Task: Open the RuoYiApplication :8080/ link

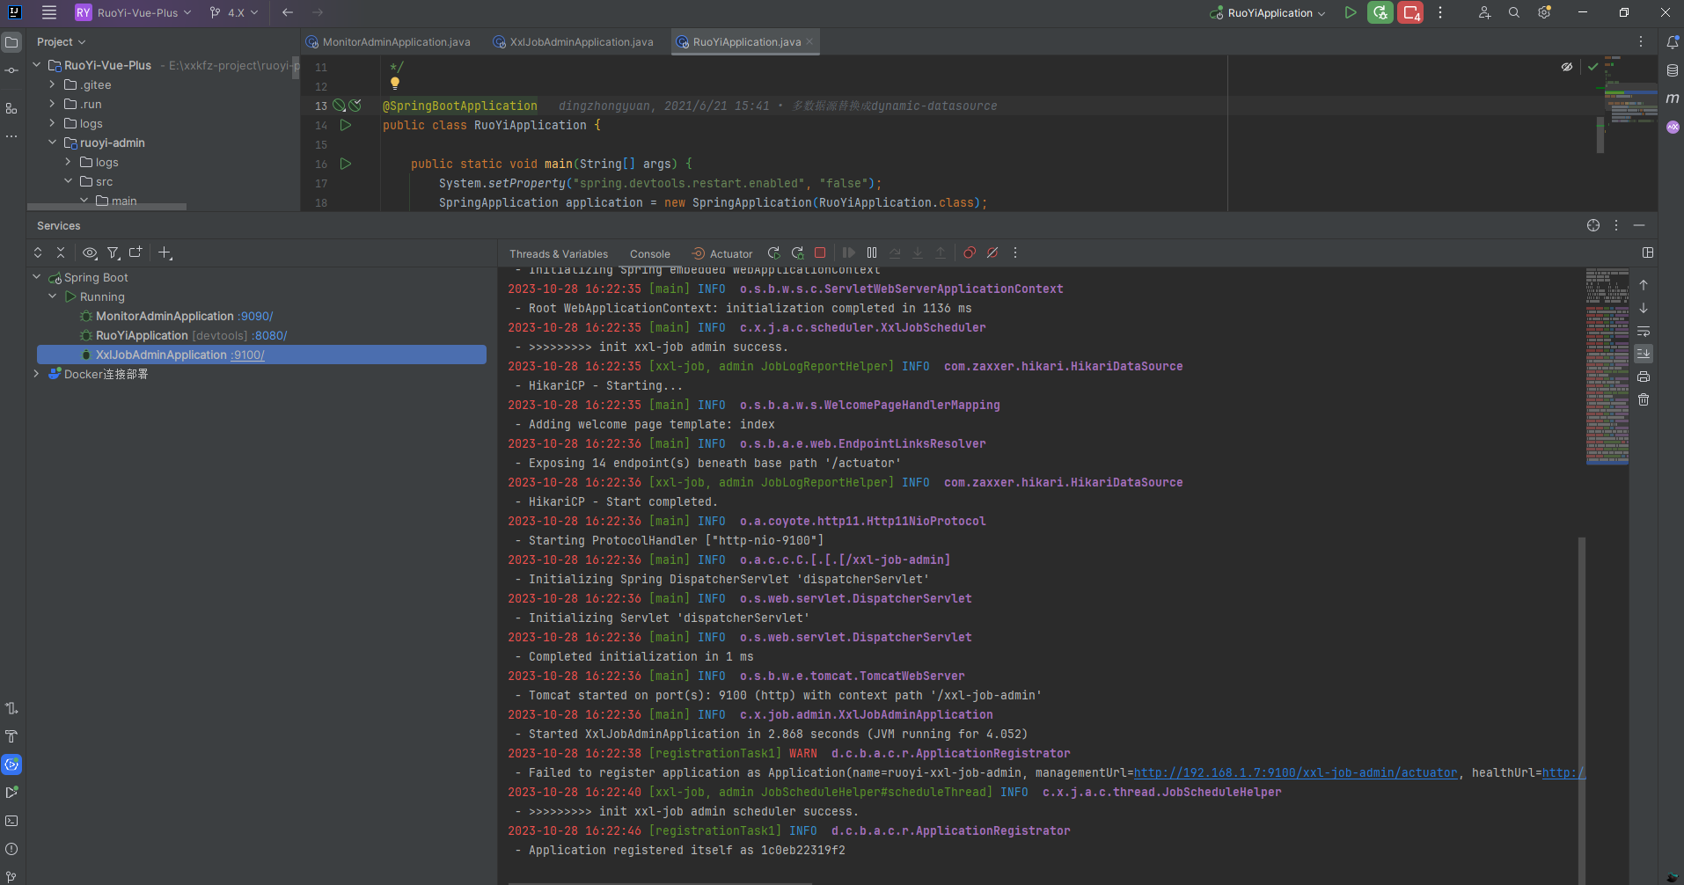Action: pos(270,335)
